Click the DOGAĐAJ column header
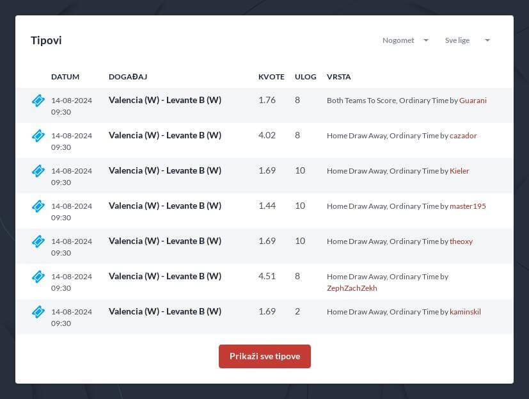This screenshot has width=529, height=399. point(128,77)
